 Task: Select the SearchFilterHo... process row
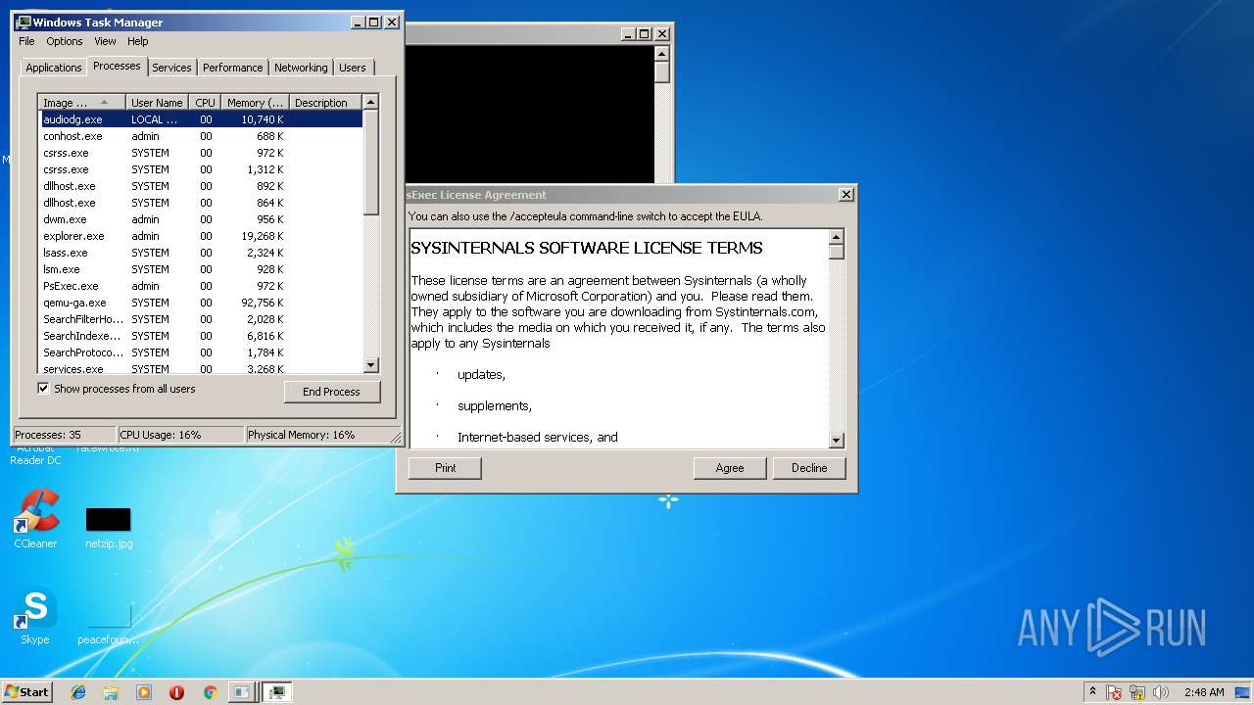[x=201, y=319]
